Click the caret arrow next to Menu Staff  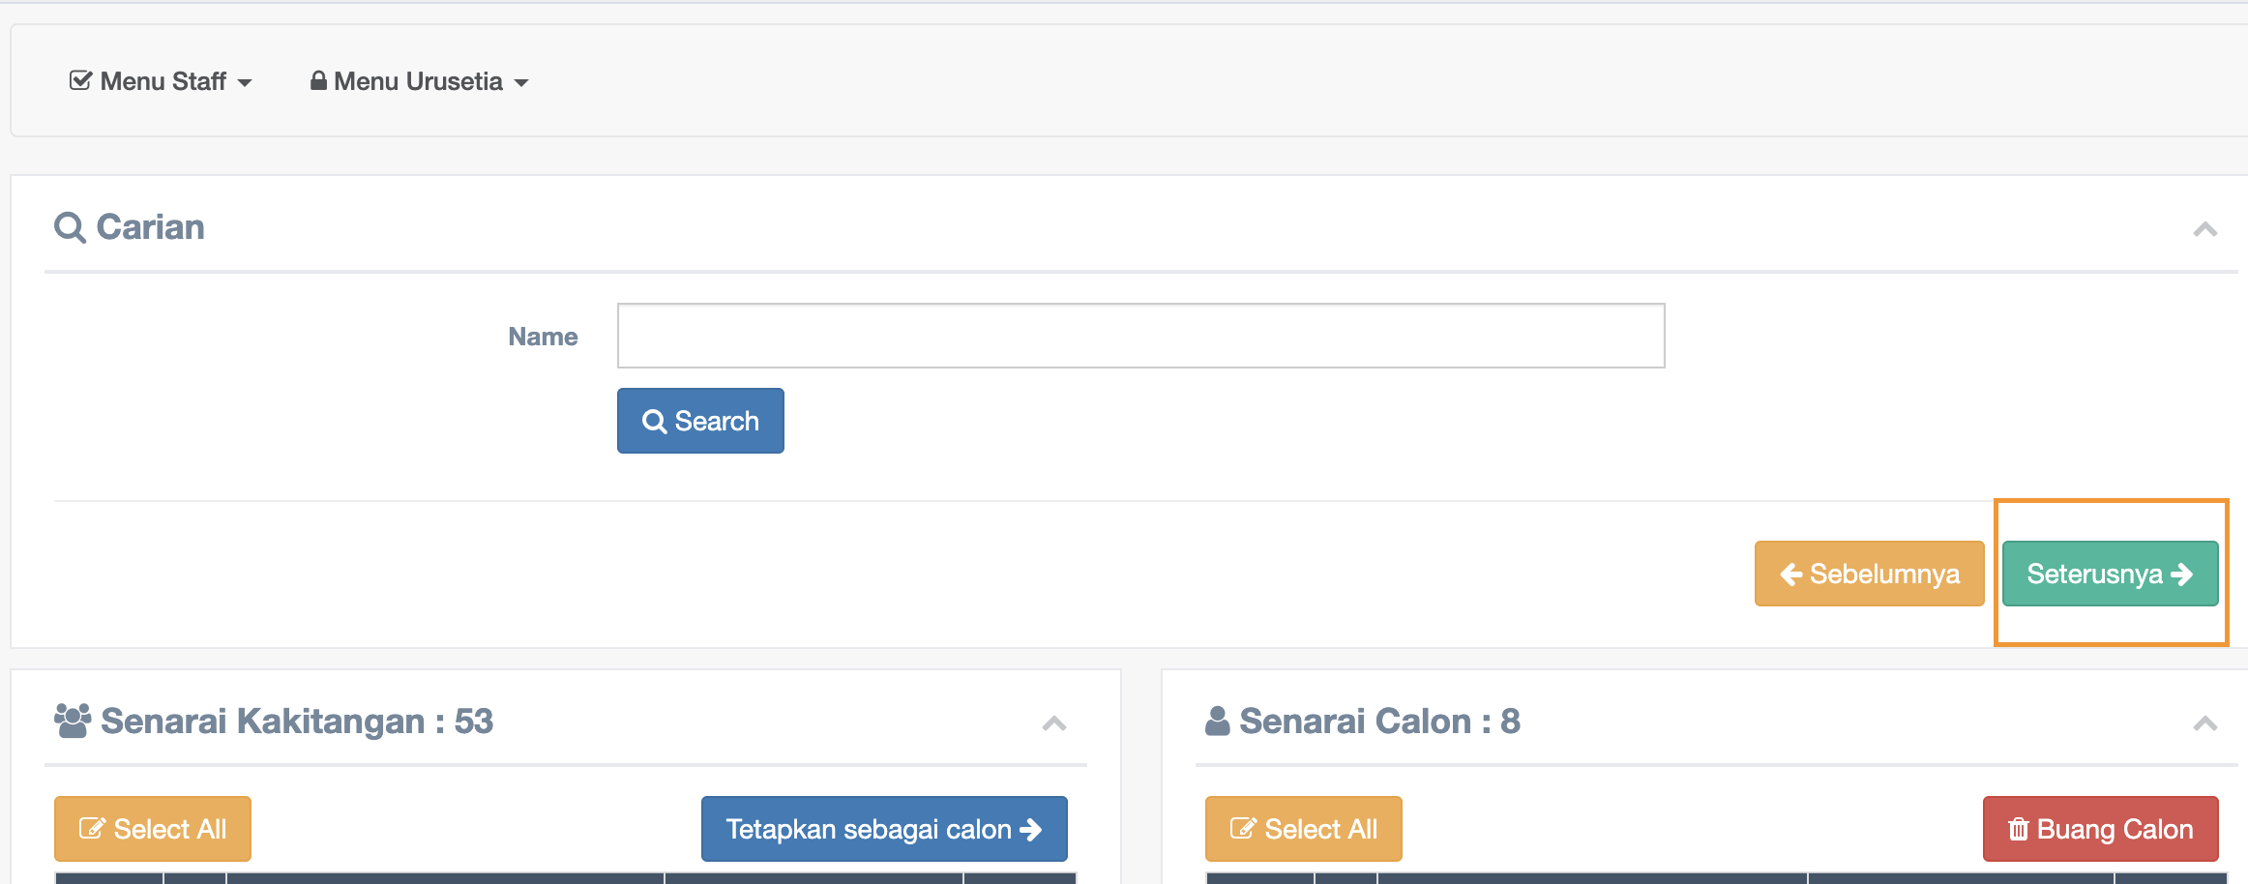coord(245,83)
